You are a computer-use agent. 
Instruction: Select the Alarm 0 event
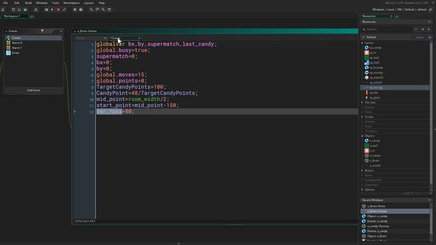(33, 43)
